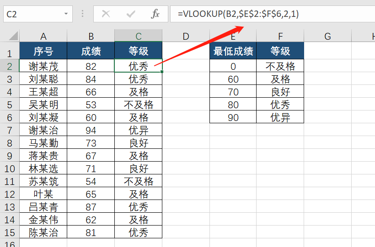375x247 pixels.
Task: Select row 1 header
Action: pos(10,53)
